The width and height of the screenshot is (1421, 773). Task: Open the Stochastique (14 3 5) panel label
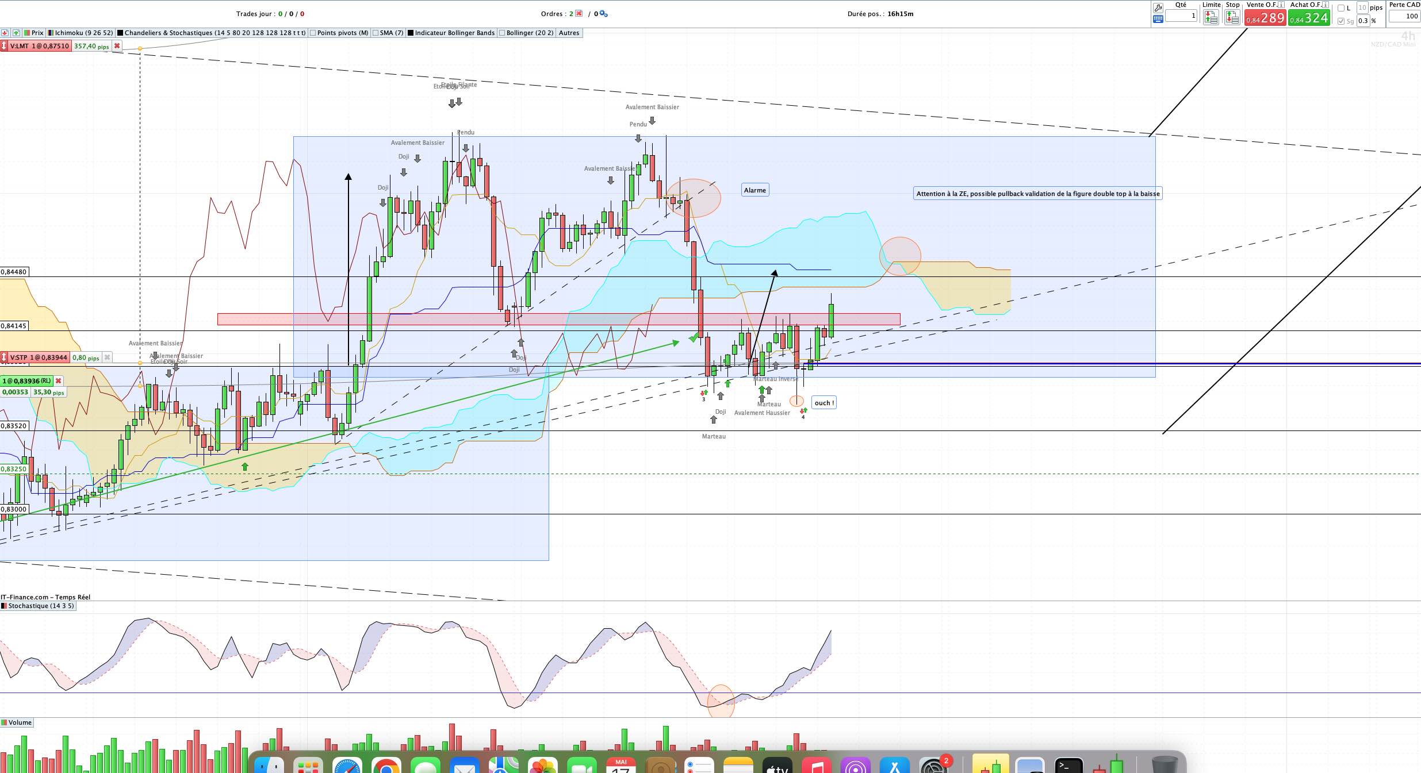(38, 606)
